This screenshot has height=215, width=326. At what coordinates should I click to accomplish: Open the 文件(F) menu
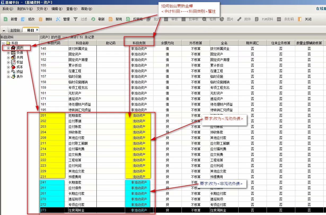(42, 9)
